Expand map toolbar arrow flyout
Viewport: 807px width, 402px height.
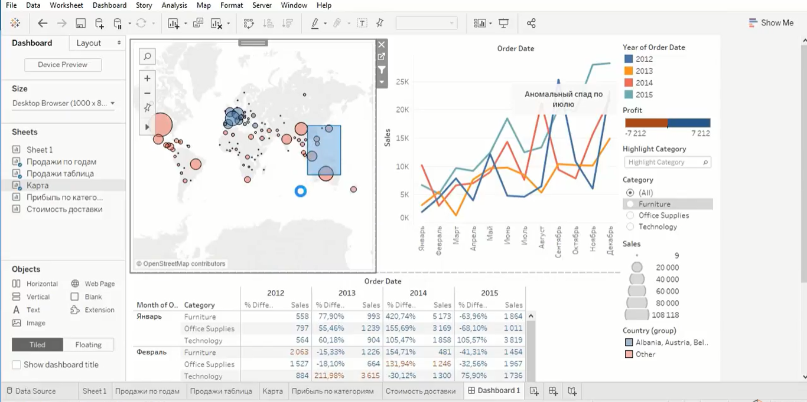[147, 127]
